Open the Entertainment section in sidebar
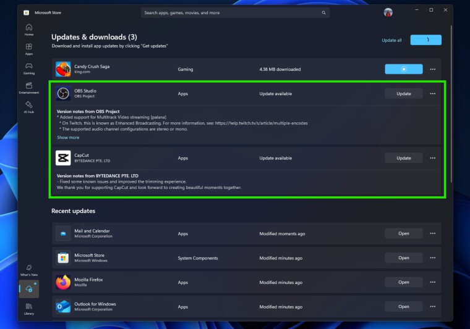 pyautogui.click(x=29, y=88)
